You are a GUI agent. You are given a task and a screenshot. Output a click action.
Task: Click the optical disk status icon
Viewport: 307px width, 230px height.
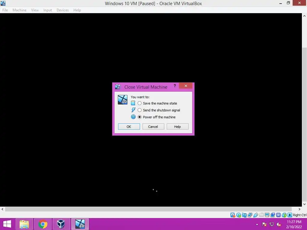(238, 215)
